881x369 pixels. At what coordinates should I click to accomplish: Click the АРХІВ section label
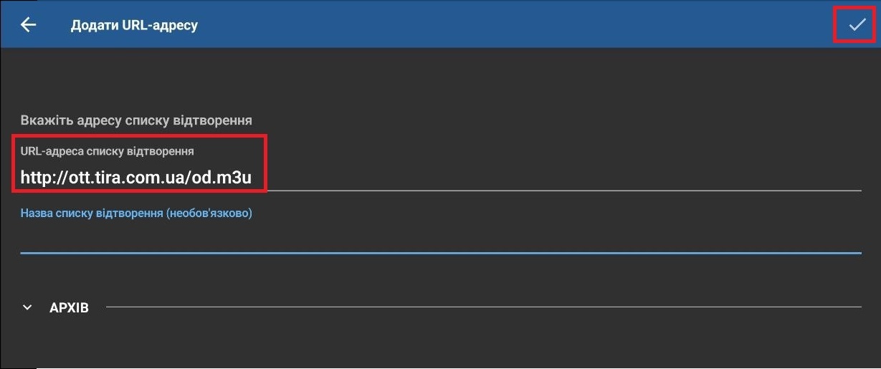(69, 308)
